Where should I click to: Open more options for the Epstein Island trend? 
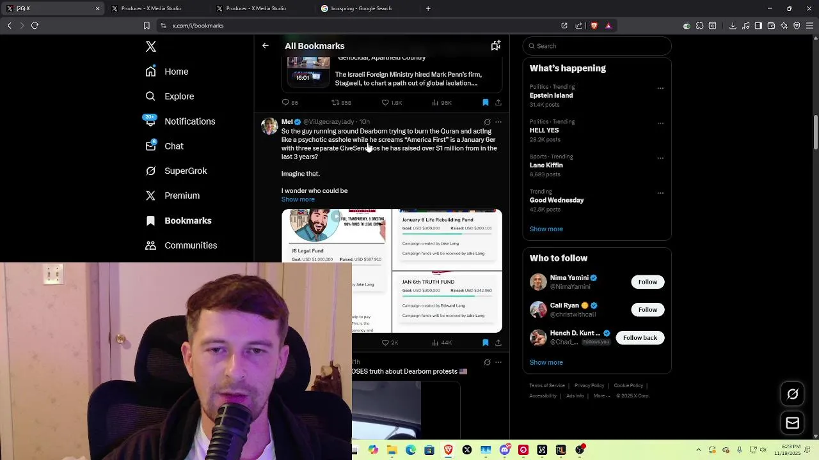(660, 88)
